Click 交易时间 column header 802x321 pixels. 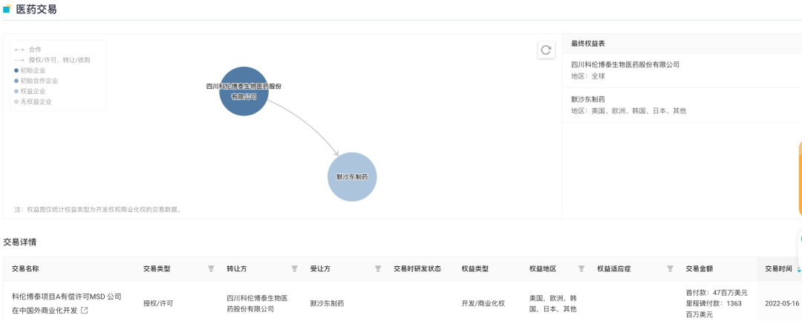778,268
